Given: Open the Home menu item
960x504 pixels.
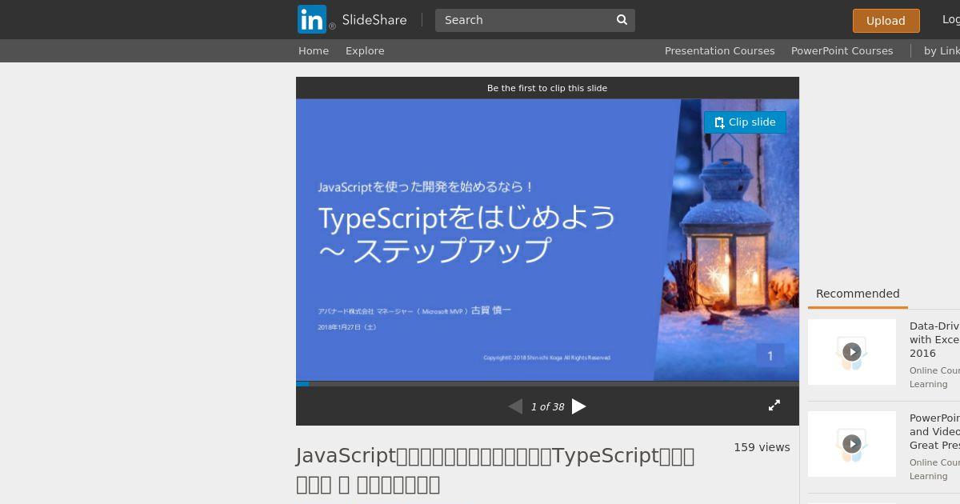Looking at the screenshot, I should [x=314, y=50].
